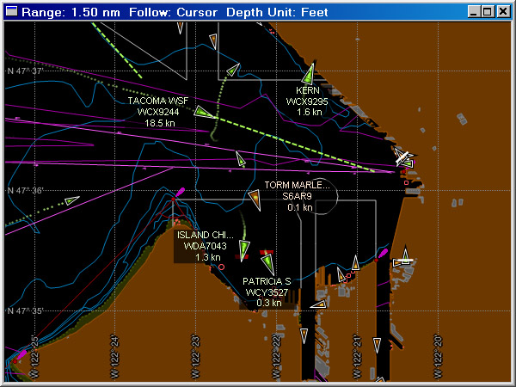
Task: Pick the ISLAND CHI vessel target symbol
Action: tap(244, 251)
